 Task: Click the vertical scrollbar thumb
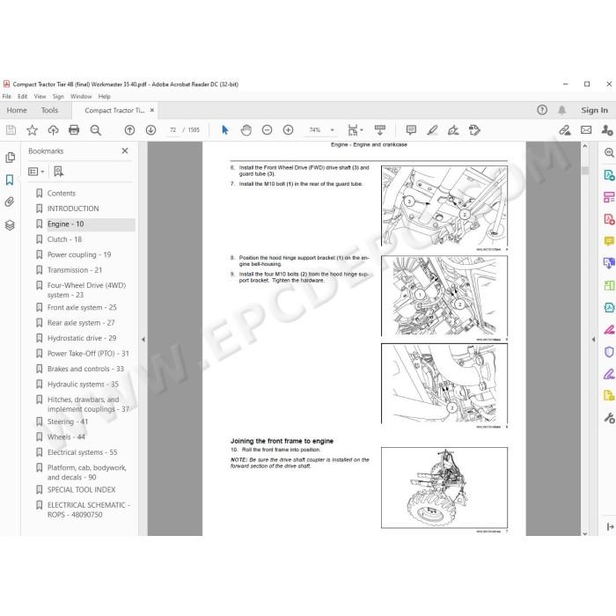(x=585, y=170)
